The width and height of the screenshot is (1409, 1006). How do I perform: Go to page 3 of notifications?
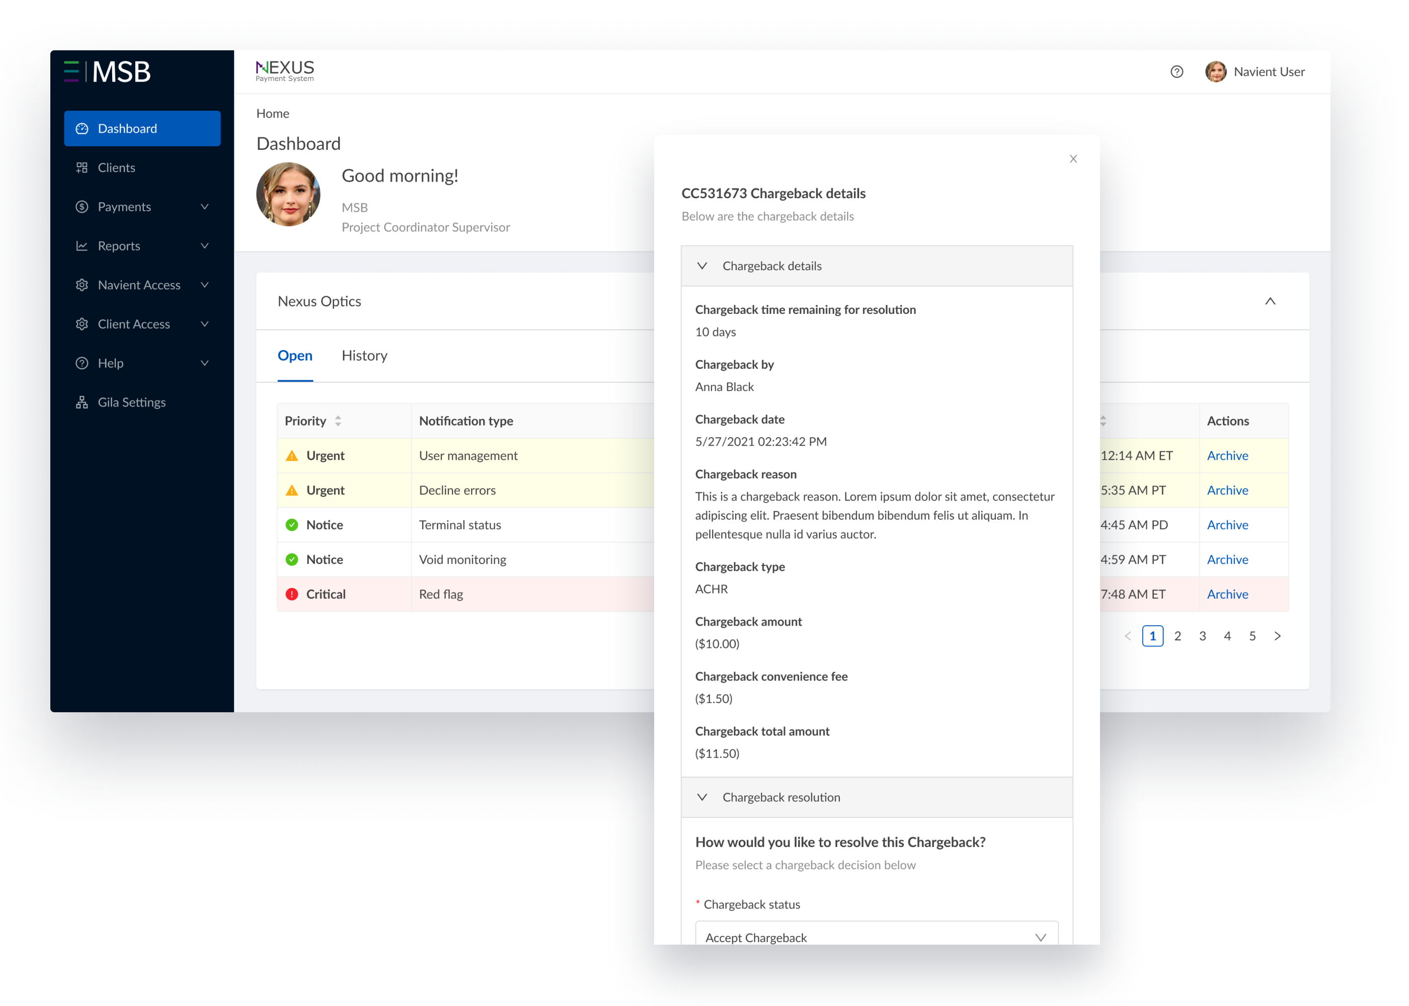click(x=1202, y=636)
